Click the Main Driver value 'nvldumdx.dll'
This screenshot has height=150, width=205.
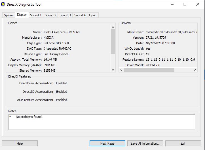point(171,32)
